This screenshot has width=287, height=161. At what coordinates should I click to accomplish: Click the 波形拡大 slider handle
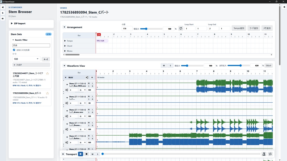[240, 66]
